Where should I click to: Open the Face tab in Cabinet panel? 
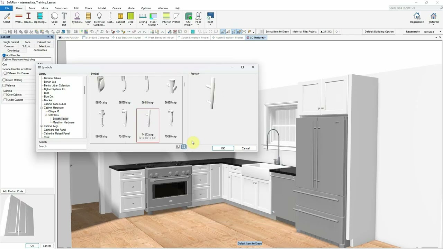[27, 42]
